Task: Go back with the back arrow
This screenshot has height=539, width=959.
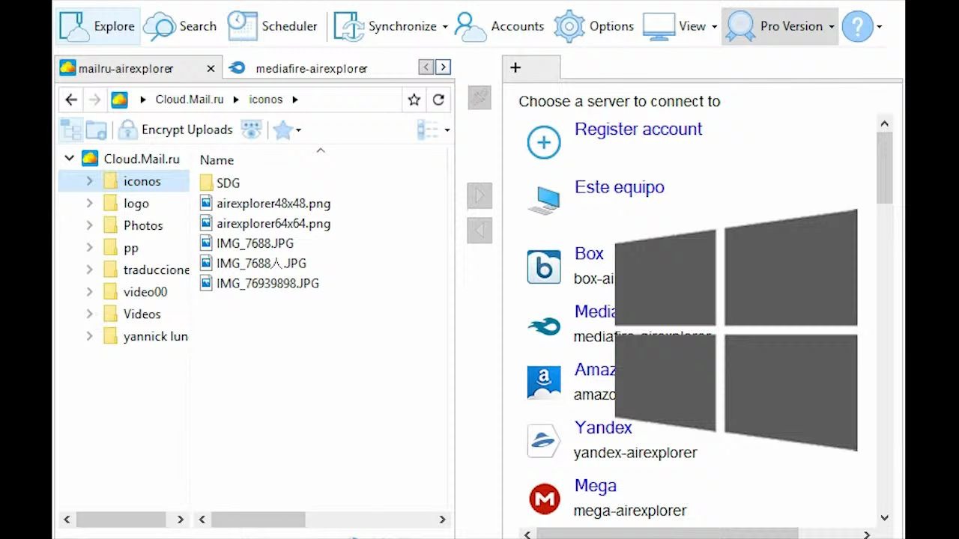Action: pos(71,100)
